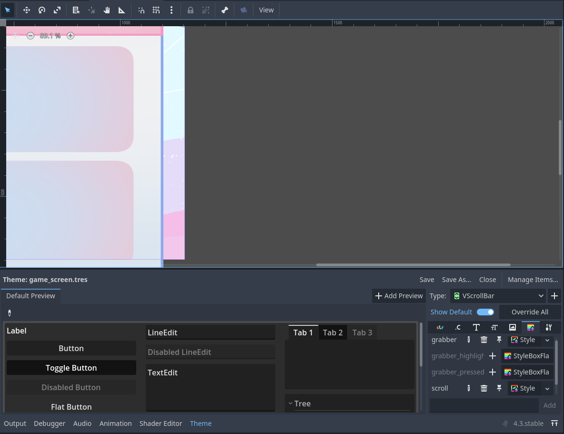Rename the scroll item with pencil icon
Viewport: 564px width, 434px height.
point(469,388)
